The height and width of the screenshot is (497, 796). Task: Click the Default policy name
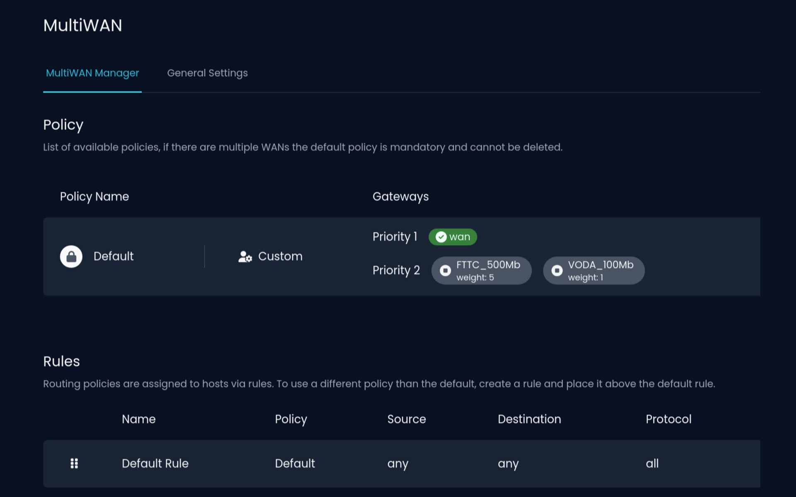pyautogui.click(x=114, y=256)
